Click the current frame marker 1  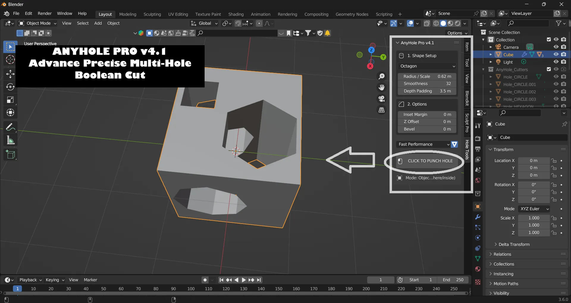coord(18,289)
